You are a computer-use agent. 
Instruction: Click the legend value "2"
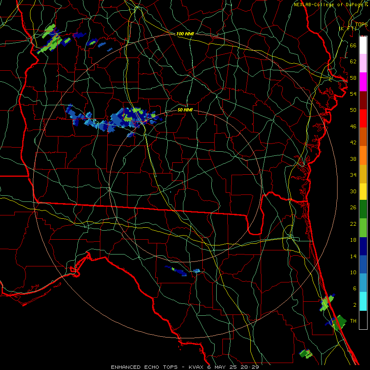(355, 305)
